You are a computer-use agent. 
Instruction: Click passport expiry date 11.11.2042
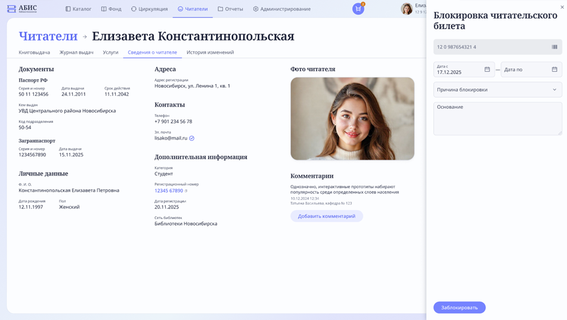pos(116,94)
